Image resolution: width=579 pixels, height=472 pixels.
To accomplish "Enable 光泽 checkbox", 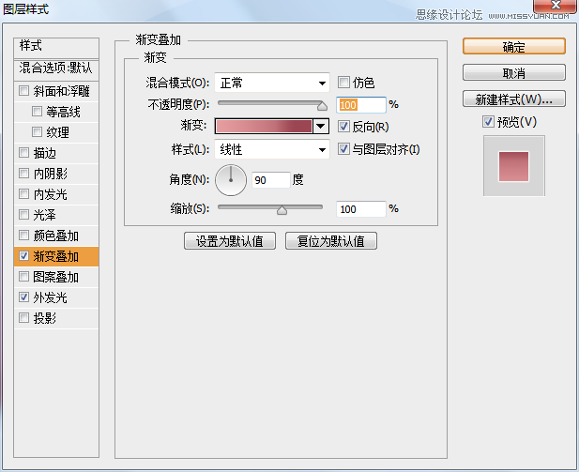I will point(23,215).
